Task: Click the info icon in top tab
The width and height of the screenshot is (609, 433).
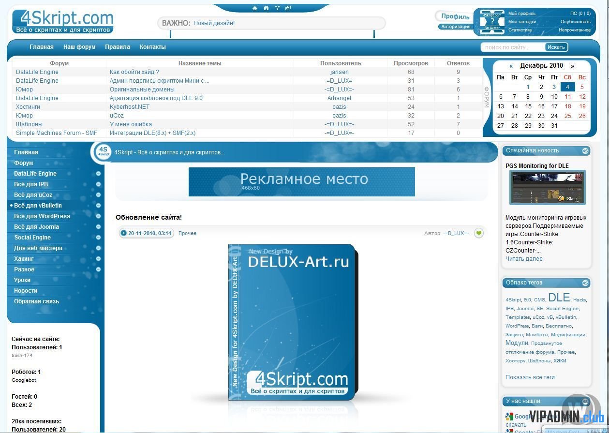Action: [266, 8]
